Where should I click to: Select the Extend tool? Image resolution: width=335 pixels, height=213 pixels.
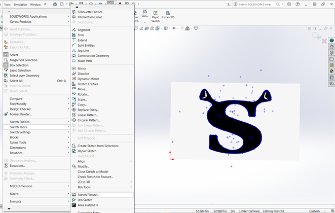[x=102, y=40]
